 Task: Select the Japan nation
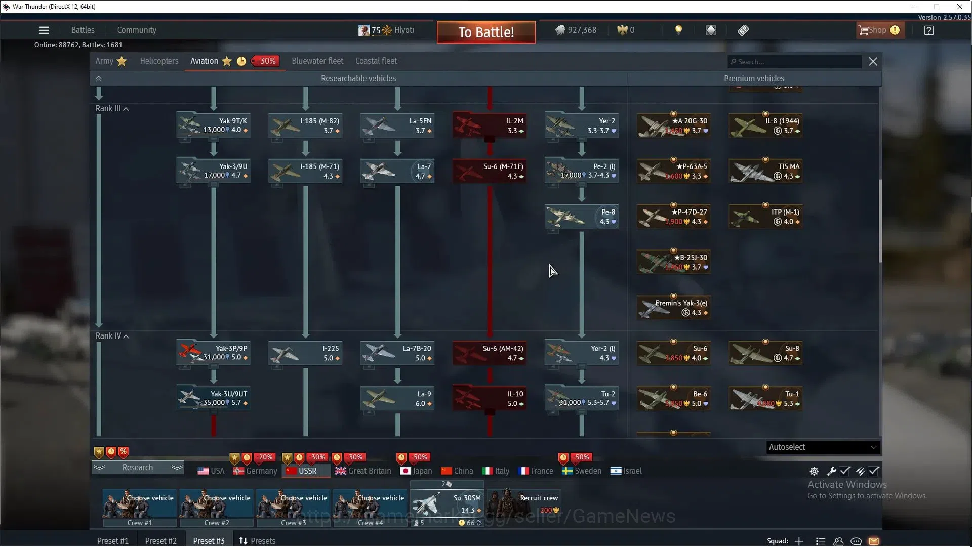pos(416,471)
